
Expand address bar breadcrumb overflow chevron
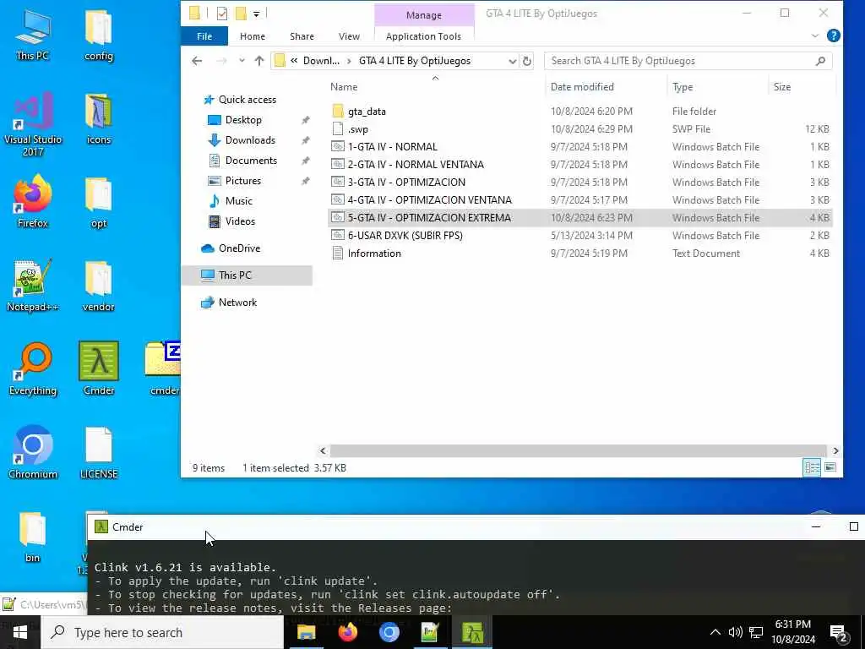[x=294, y=61]
